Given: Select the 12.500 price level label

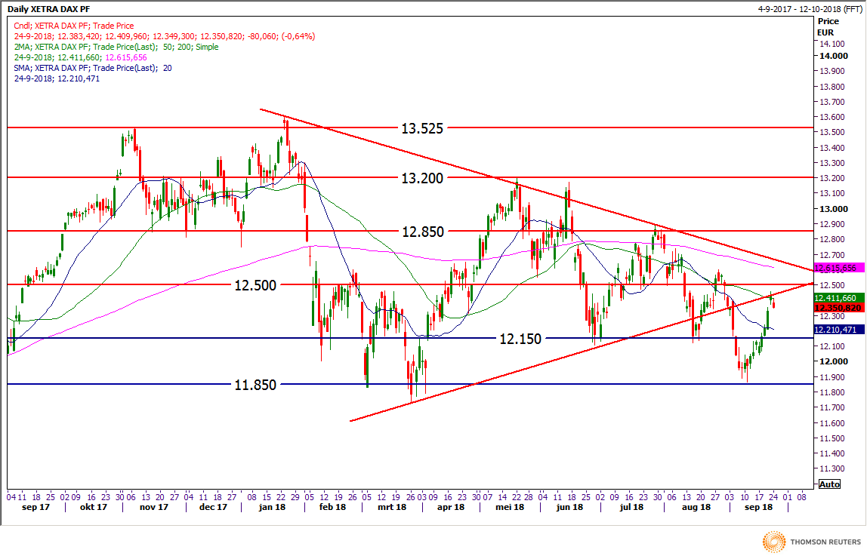Looking at the screenshot, I should [255, 285].
